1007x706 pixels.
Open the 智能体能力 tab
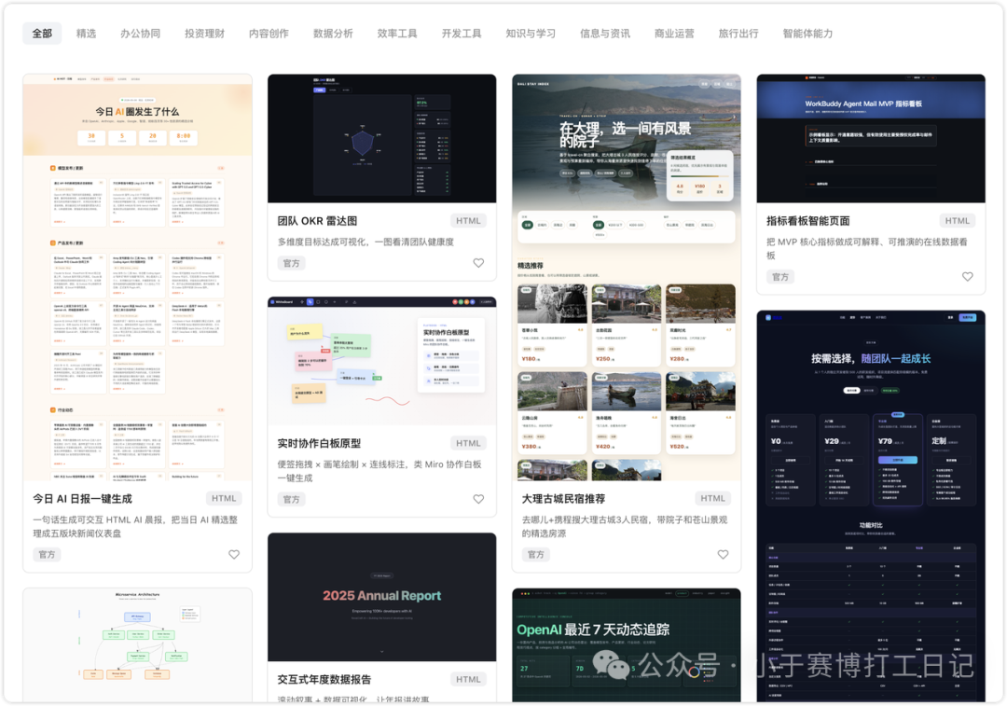tap(807, 34)
